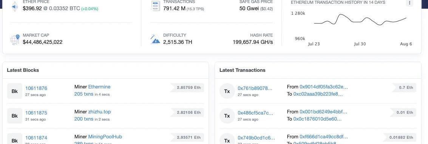Click the Tx icon beside 0x761b89078
The height and width of the screenshot is (144, 428).
coord(227,91)
